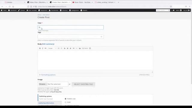
Task: Switch to the Video Filter browser tab
Action: click(x=37, y=2)
